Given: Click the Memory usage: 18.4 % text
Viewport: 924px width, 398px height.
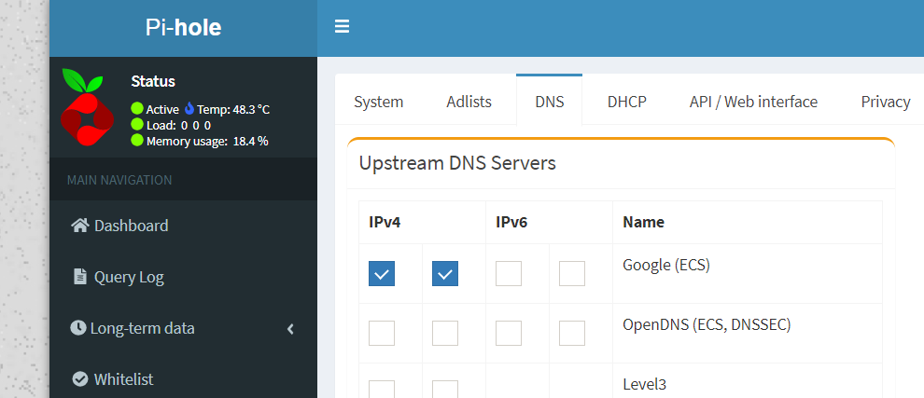Looking at the screenshot, I should pos(207,141).
